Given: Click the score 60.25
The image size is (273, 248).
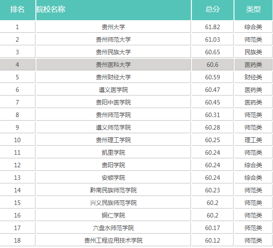Looking at the screenshot, I should tap(212, 140).
